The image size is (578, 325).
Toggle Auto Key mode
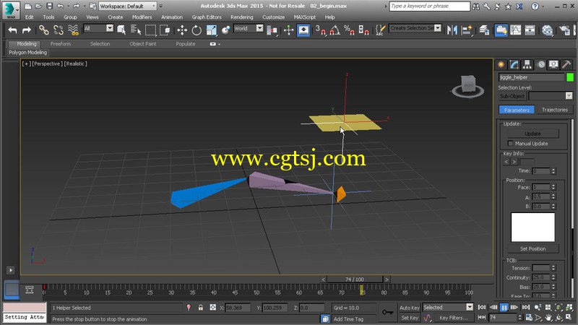pos(410,308)
